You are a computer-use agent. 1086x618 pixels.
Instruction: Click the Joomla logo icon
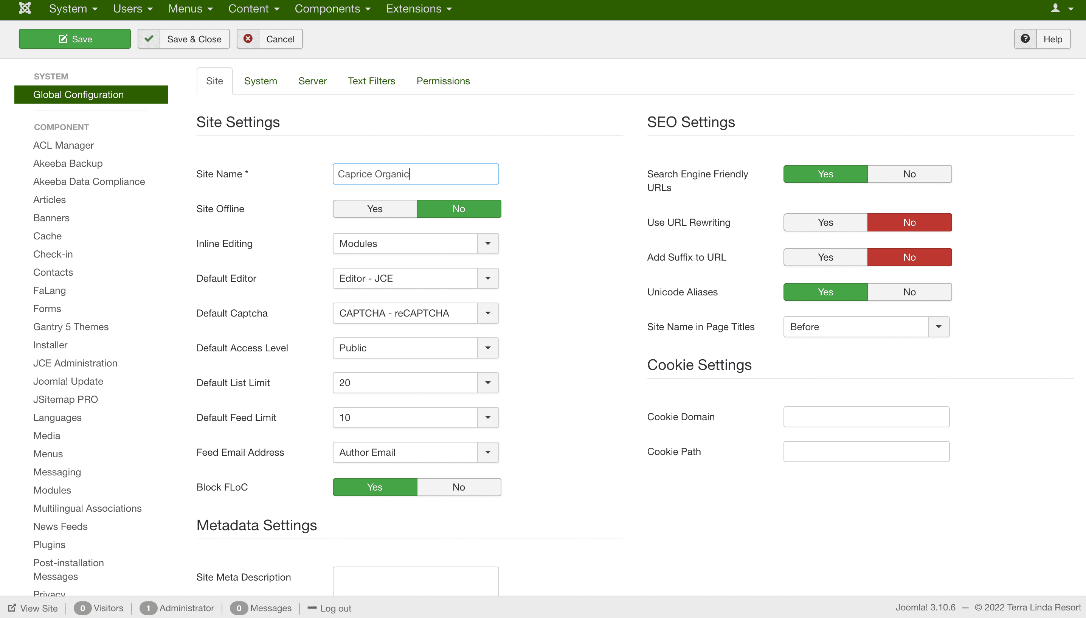coord(25,8)
